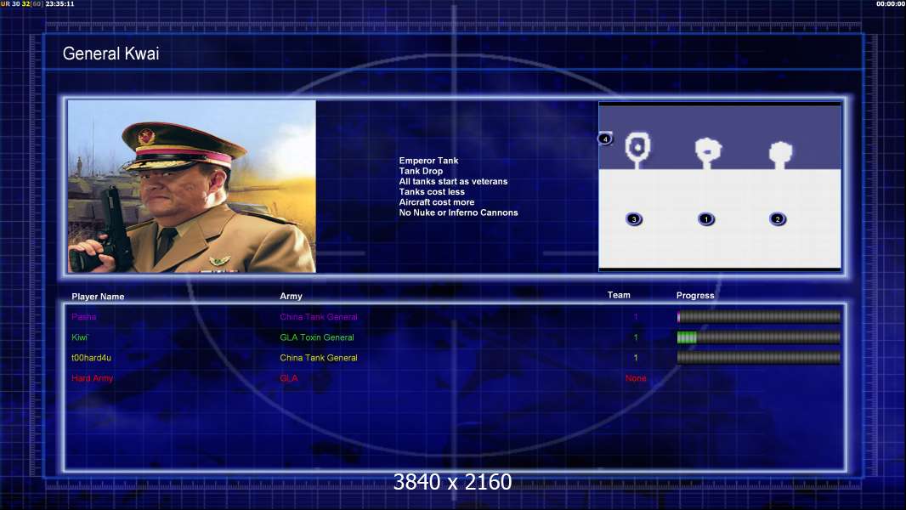Click the map preview thumbnail
The image size is (906, 510).
pyautogui.click(x=719, y=186)
